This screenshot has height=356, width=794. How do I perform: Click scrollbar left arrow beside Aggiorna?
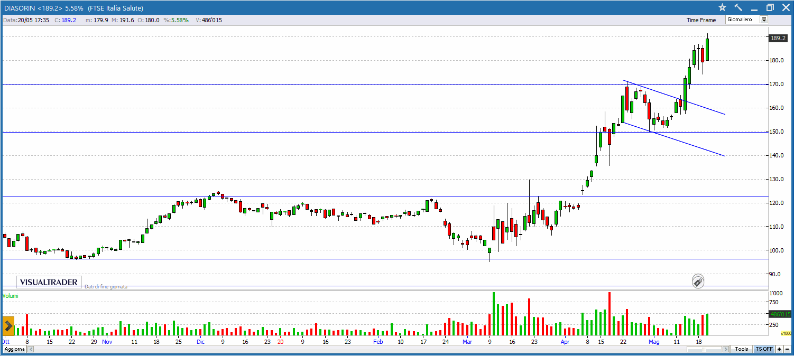pos(31,349)
